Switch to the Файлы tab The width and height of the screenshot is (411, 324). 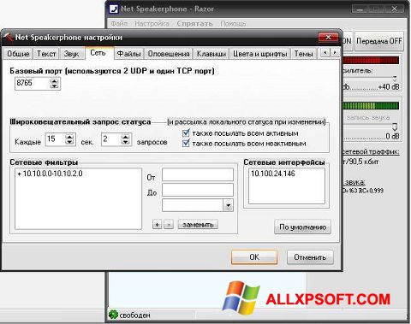coord(129,54)
